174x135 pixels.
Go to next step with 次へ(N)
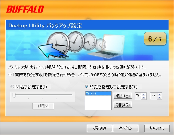point(125,128)
